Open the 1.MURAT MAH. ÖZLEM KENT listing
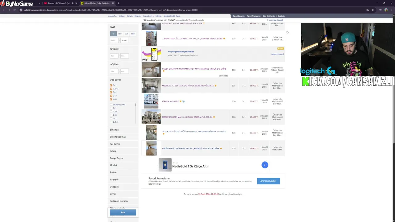The image size is (395, 222). (x=192, y=39)
